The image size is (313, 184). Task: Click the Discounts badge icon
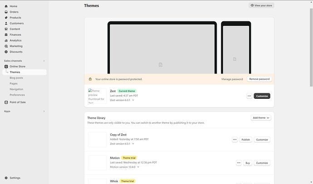coord(6,52)
